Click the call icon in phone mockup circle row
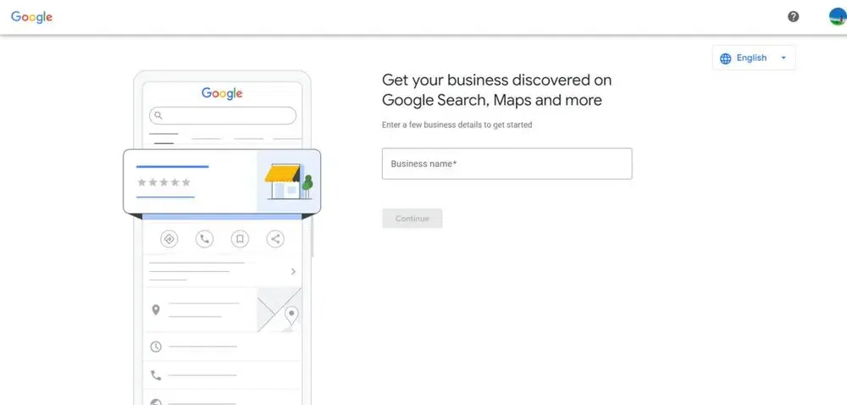This screenshot has width=847, height=405. tap(204, 239)
